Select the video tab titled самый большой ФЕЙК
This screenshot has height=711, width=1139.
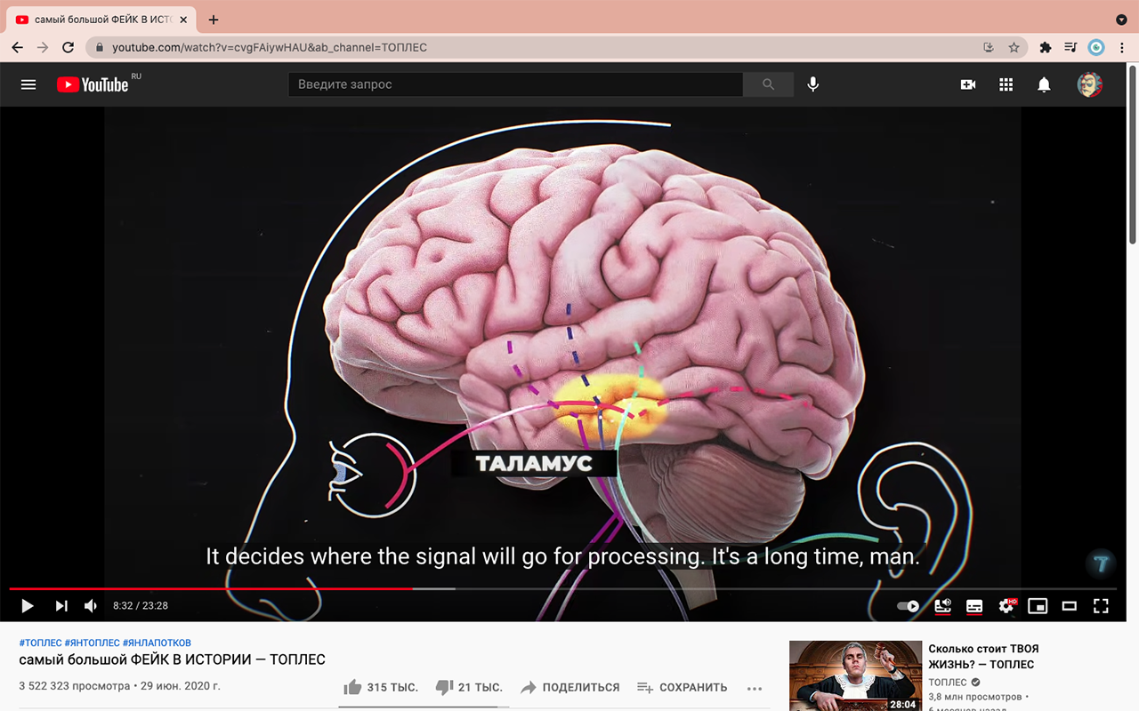click(98, 18)
